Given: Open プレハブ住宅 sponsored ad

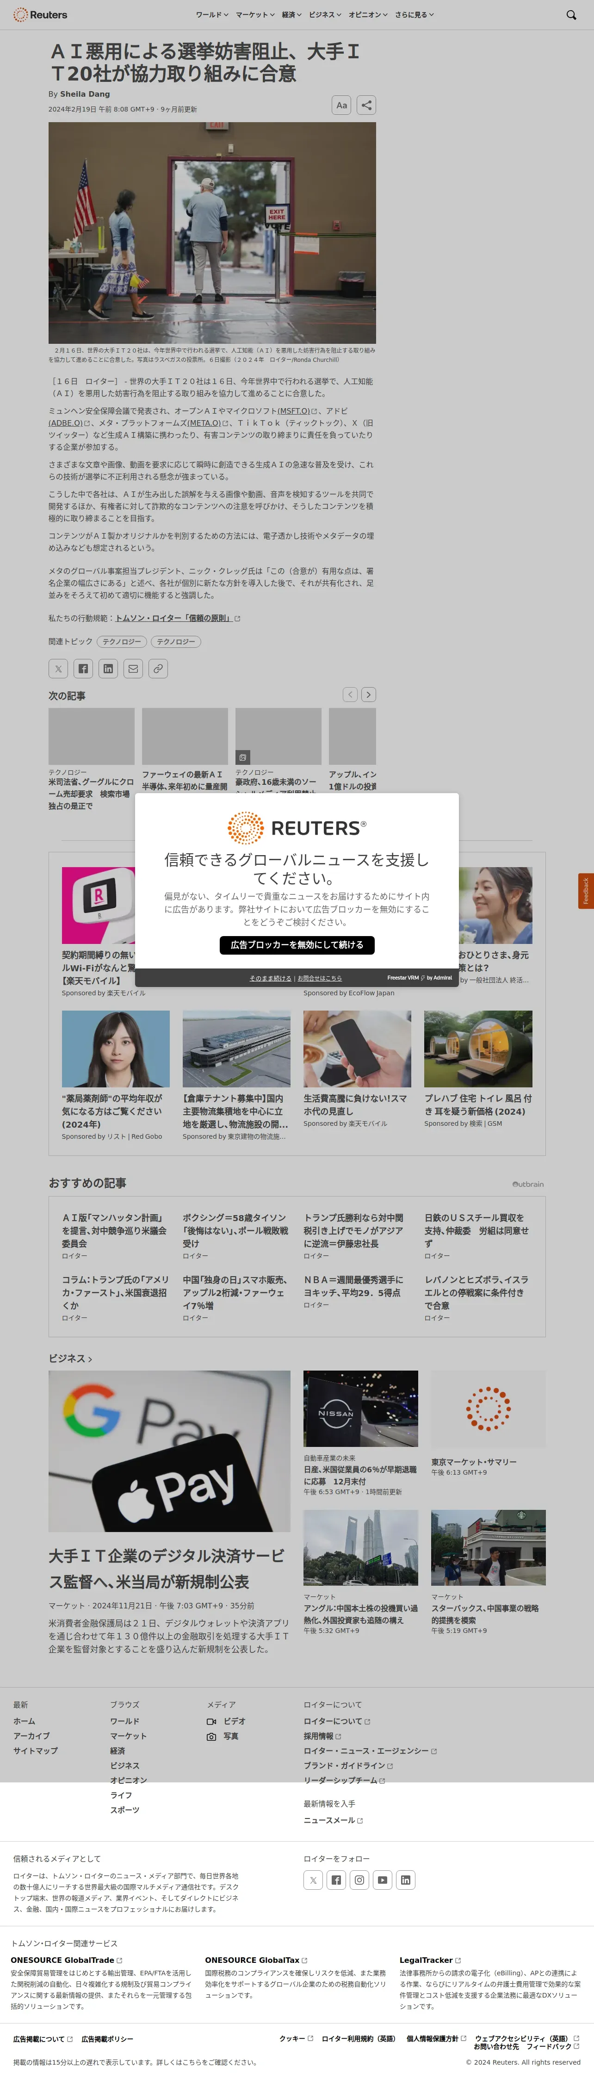Looking at the screenshot, I should click(x=478, y=1105).
